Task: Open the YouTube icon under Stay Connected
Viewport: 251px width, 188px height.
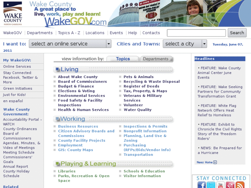Action: (x=220, y=185)
